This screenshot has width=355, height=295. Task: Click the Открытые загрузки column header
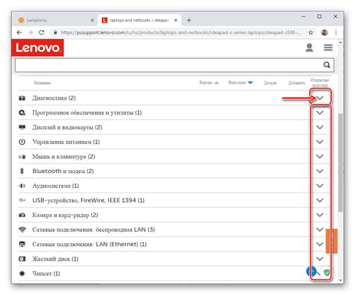tap(320, 82)
